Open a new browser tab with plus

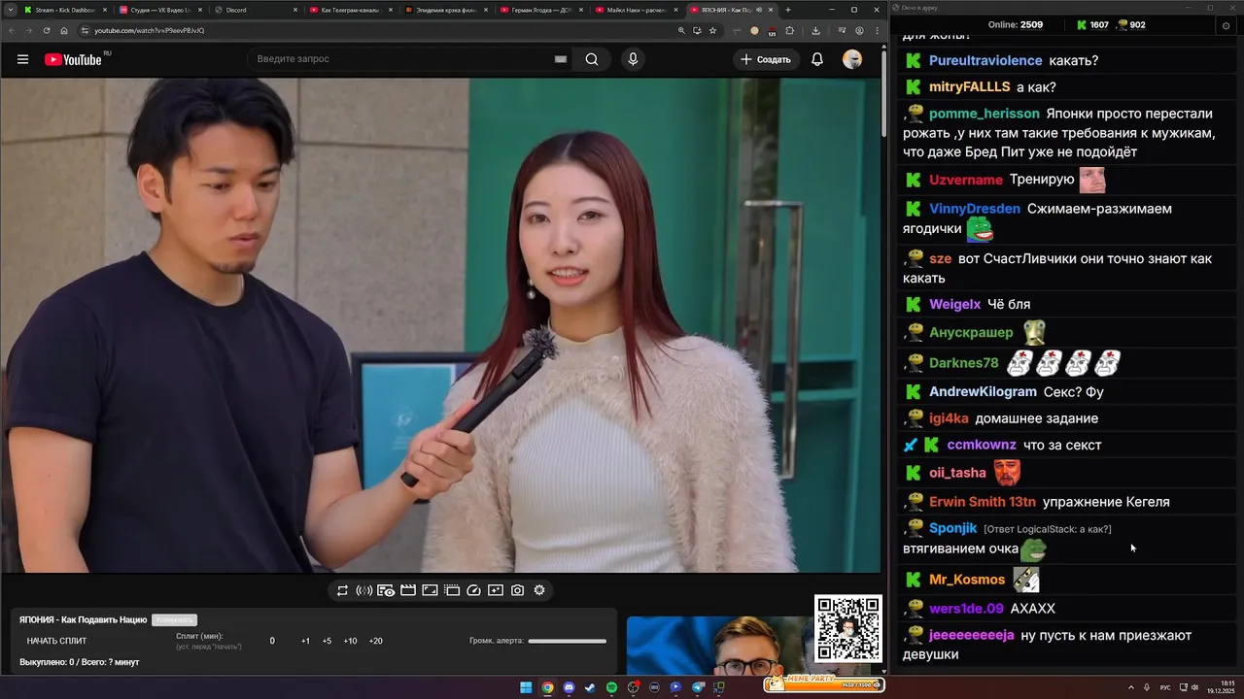[x=788, y=10]
